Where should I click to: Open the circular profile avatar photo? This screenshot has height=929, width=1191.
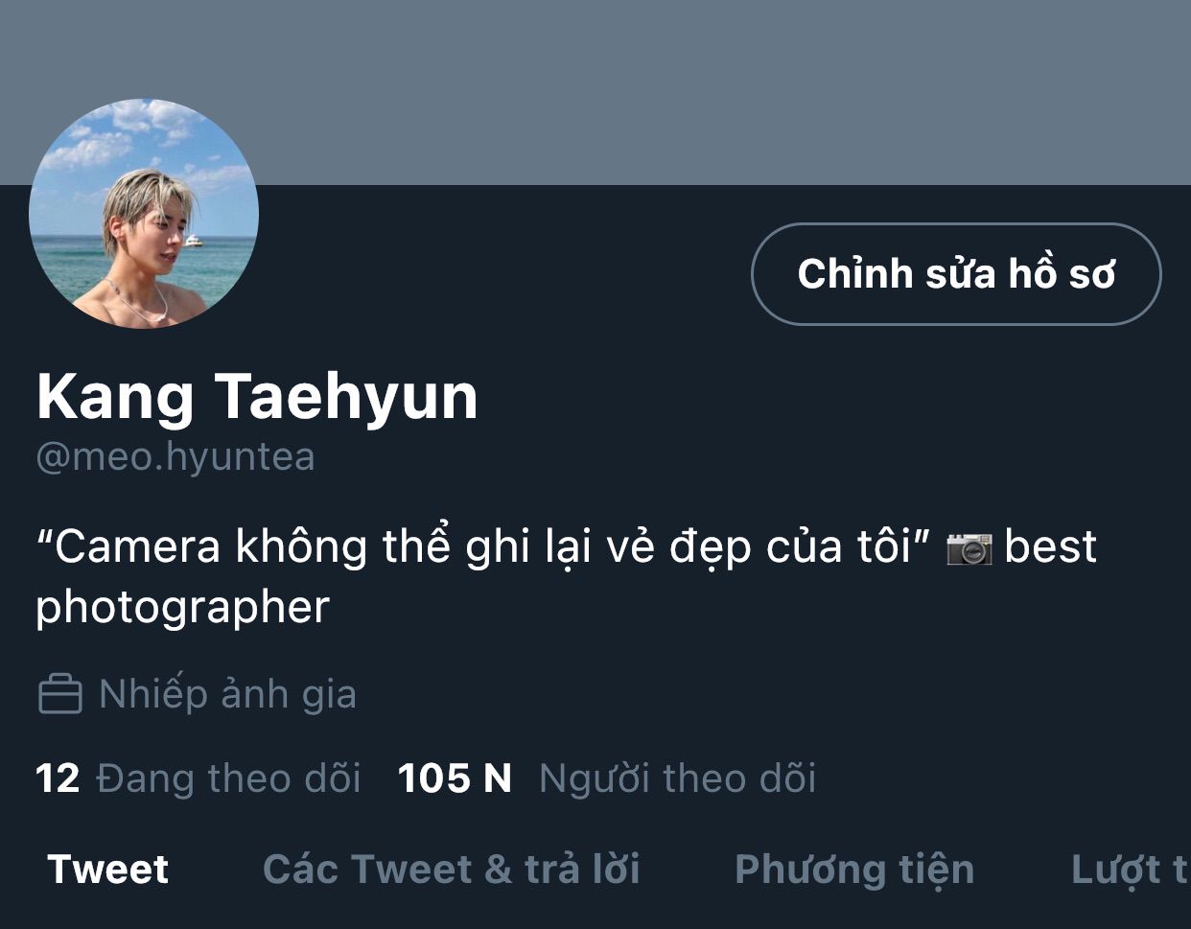pyautogui.click(x=144, y=214)
